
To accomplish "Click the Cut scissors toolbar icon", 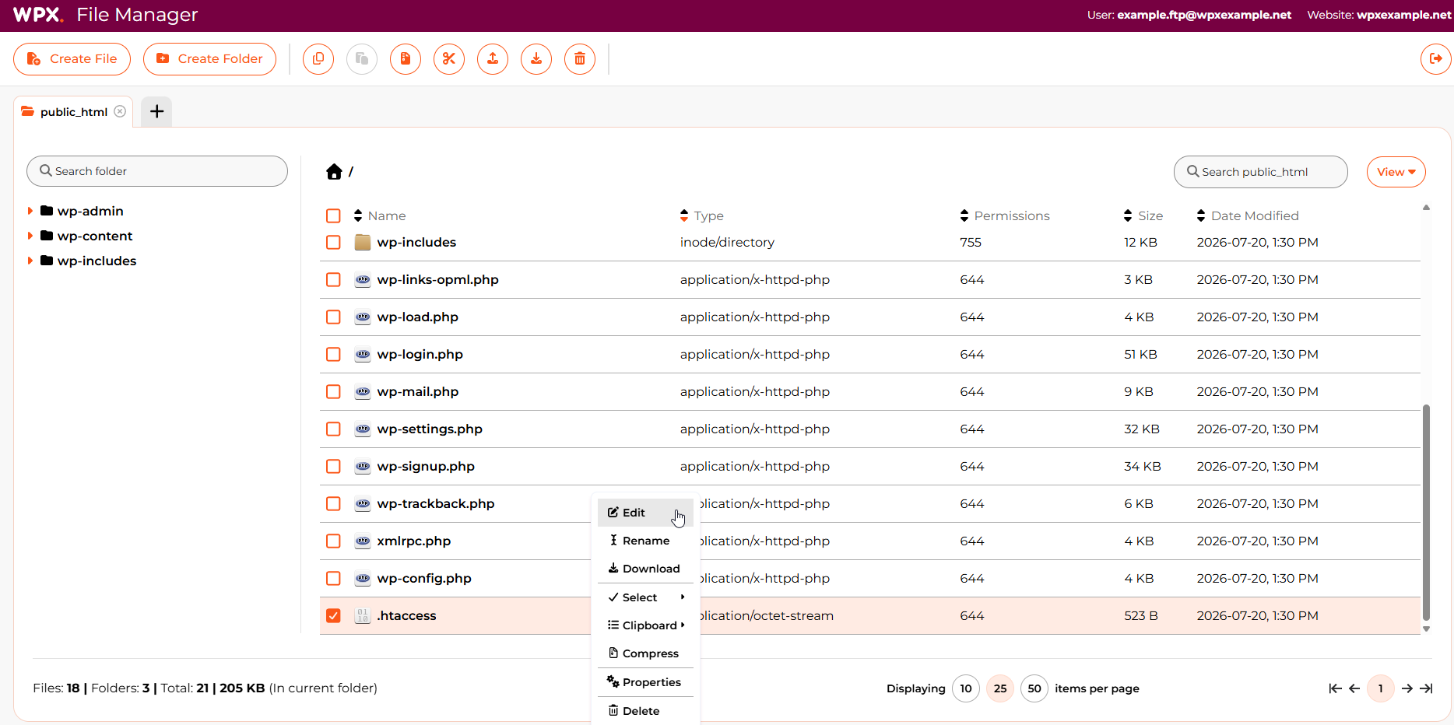I will pyautogui.click(x=449, y=59).
